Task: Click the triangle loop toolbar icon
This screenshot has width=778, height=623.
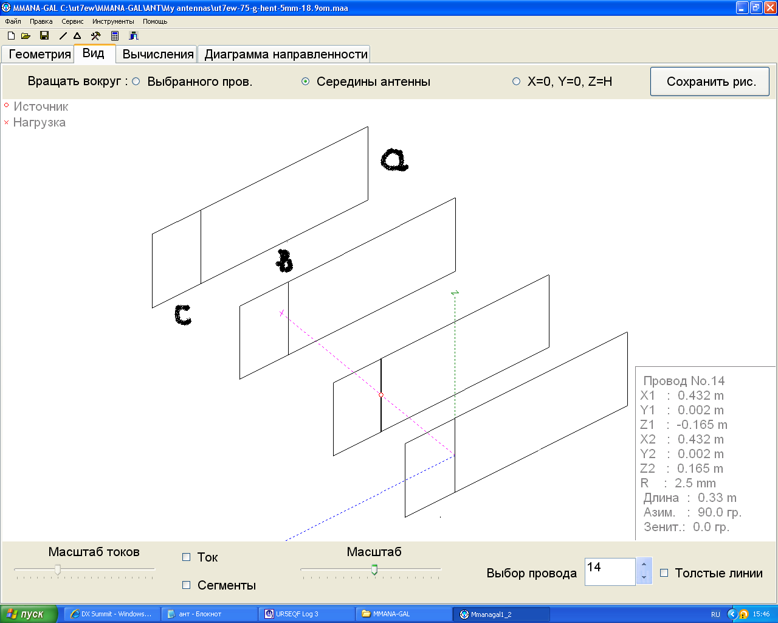Action: tap(77, 36)
